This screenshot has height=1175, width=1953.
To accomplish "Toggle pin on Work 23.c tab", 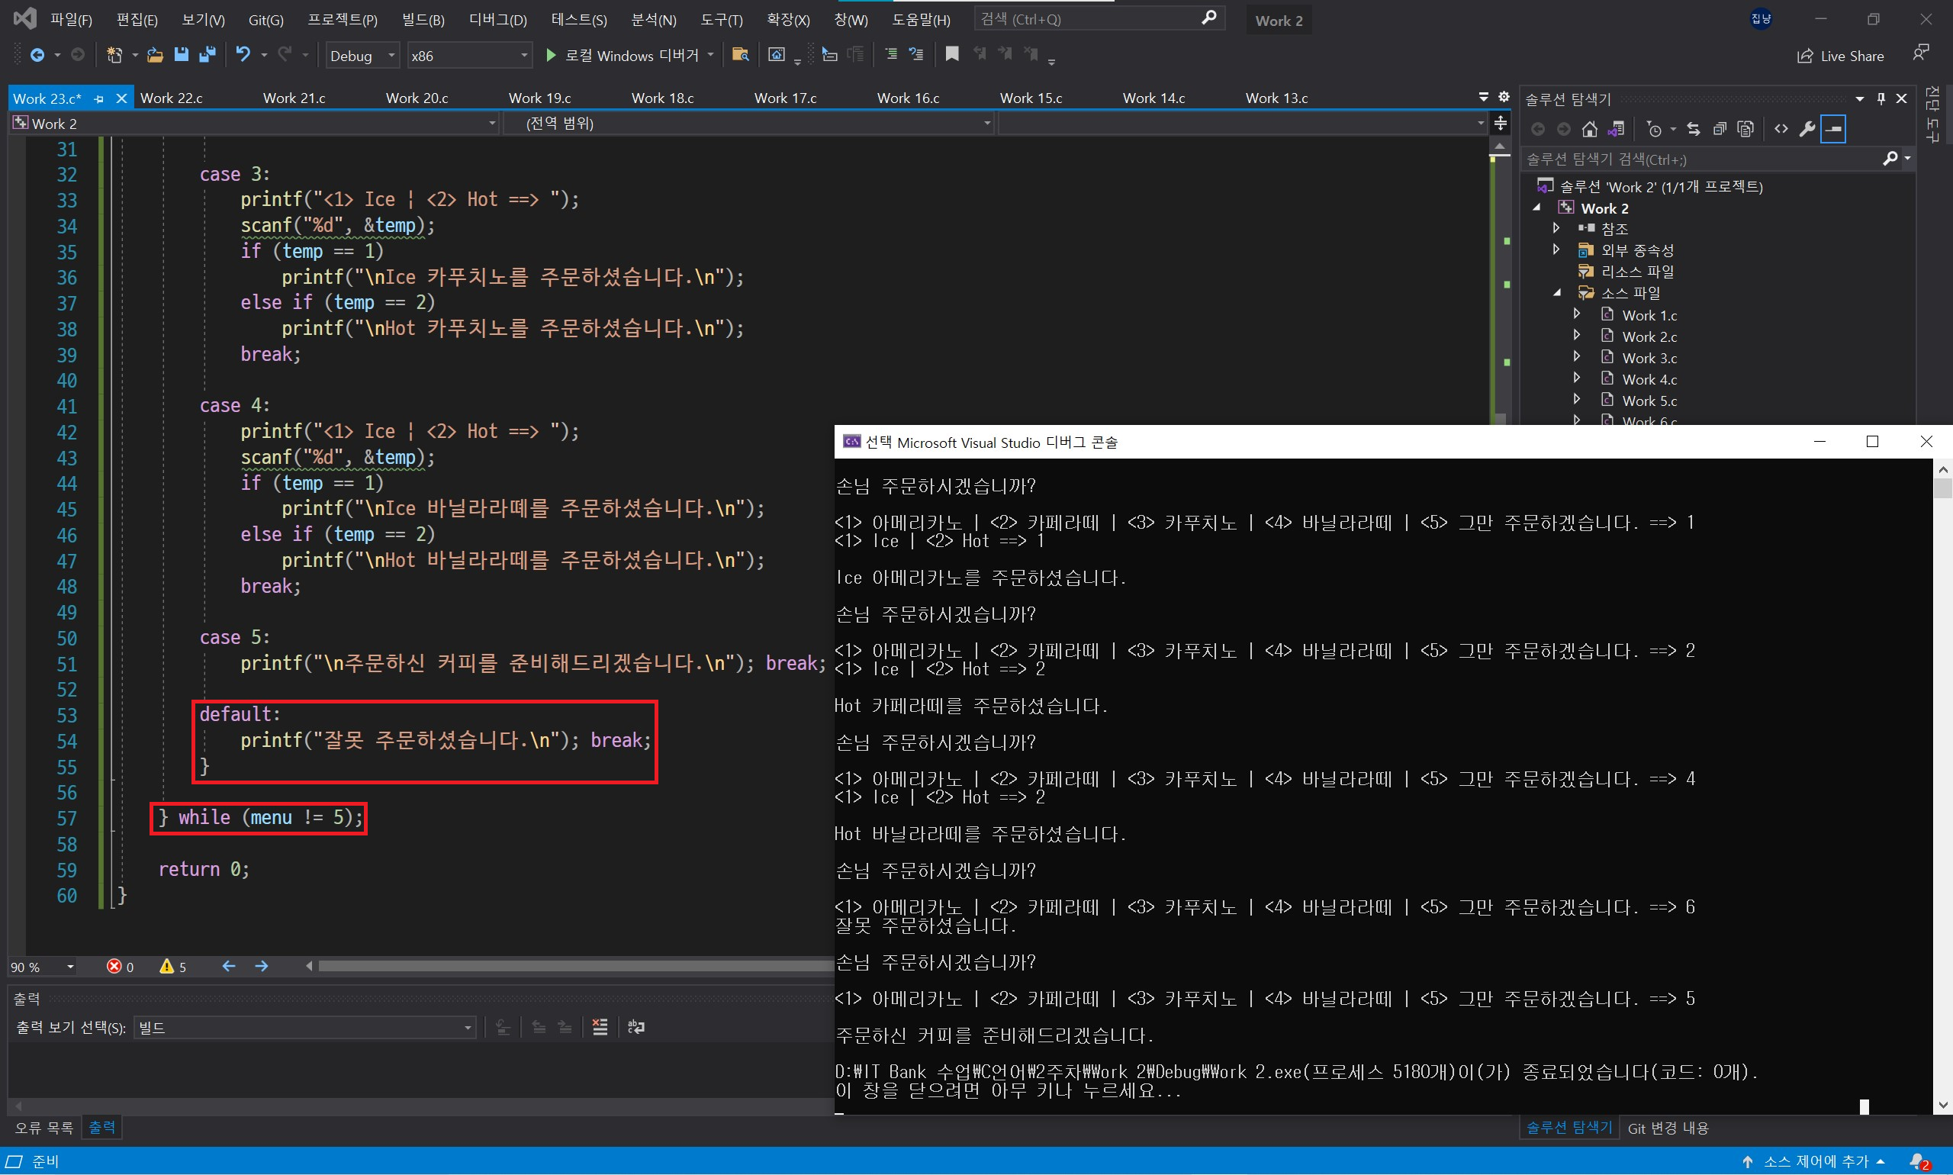I will pyautogui.click(x=99, y=99).
